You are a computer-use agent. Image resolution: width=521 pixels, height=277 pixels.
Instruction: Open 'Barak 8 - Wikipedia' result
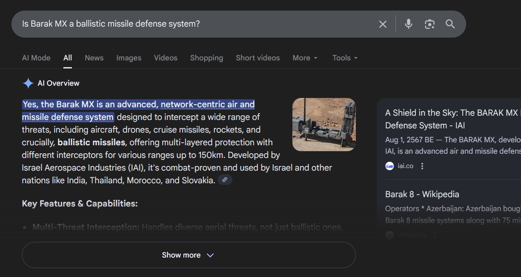point(422,194)
